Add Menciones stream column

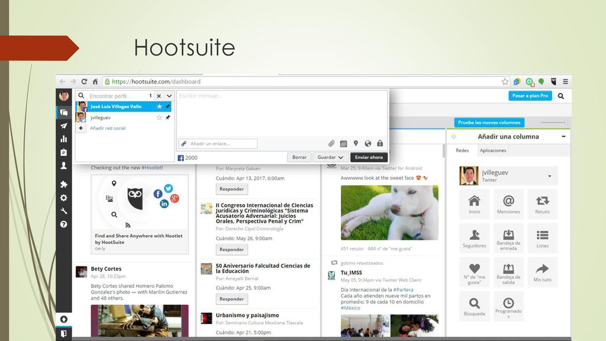click(x=508, y=204)
